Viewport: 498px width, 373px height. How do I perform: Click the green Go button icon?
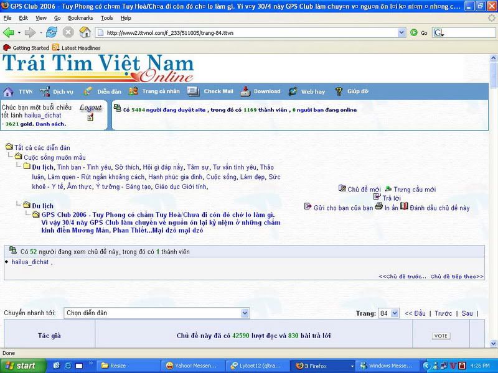point(414,32)
